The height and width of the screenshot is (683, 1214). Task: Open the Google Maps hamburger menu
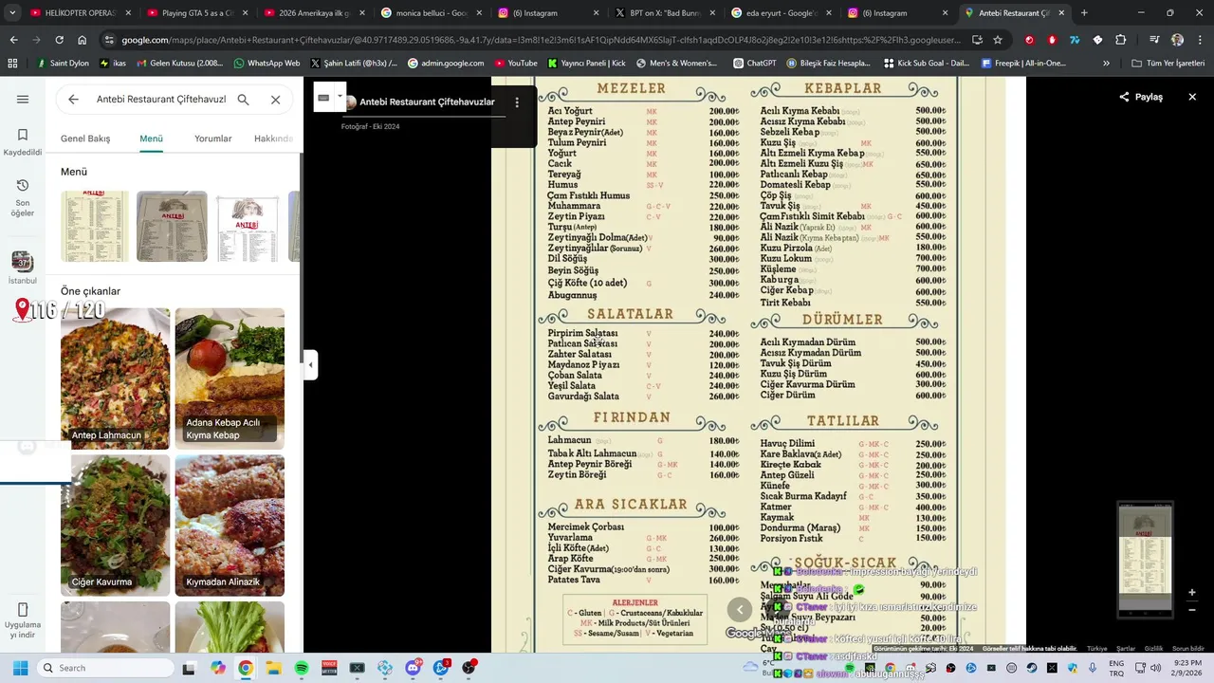tap(23, 100)
